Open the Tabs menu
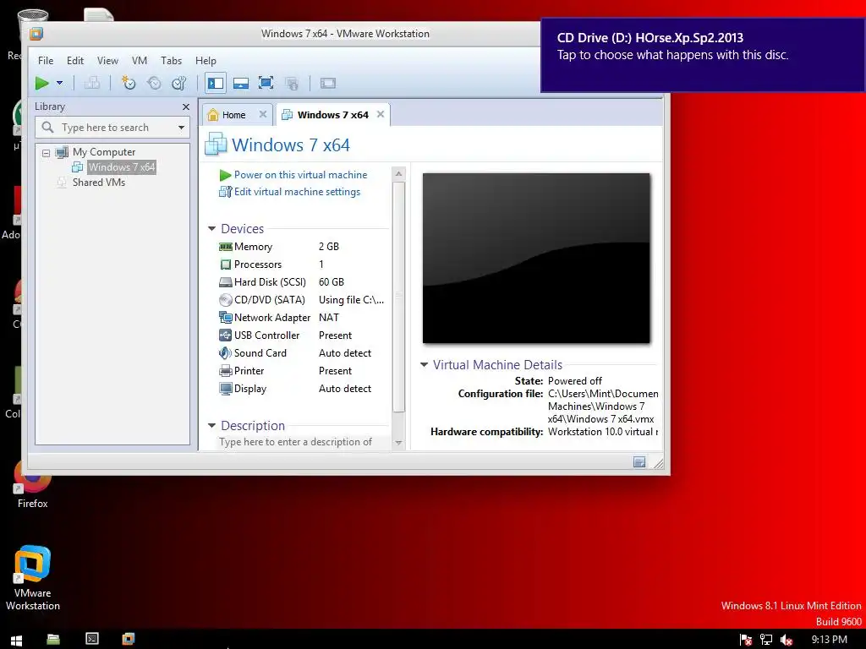 171,61
